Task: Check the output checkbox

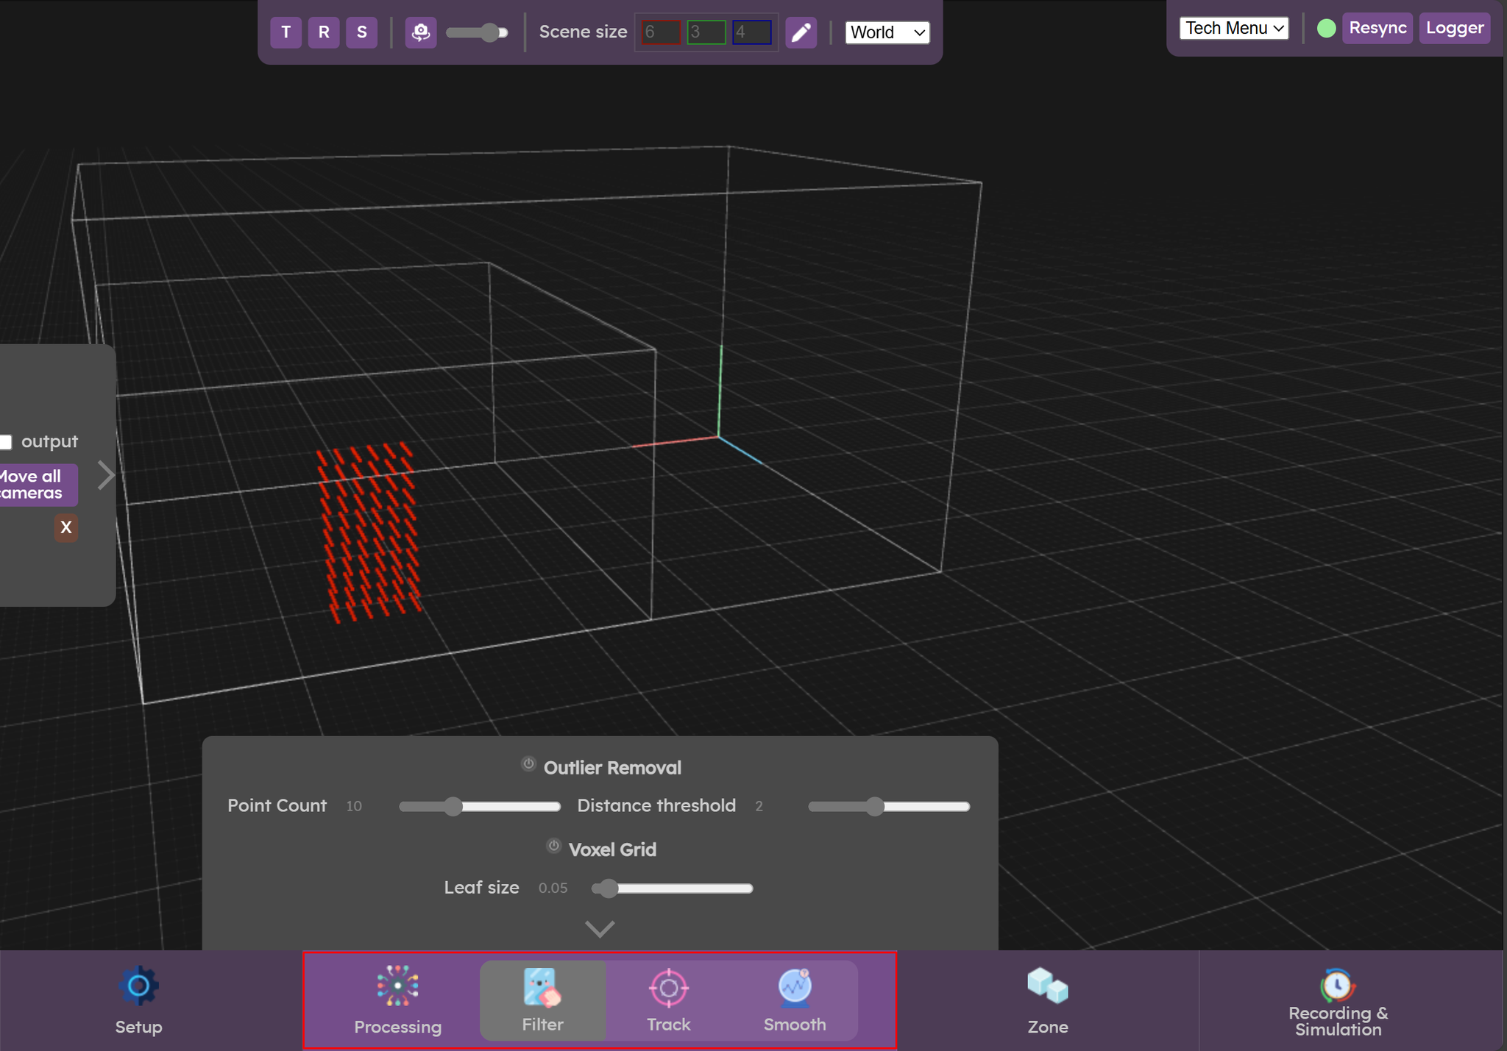Action: coord(6,442)
